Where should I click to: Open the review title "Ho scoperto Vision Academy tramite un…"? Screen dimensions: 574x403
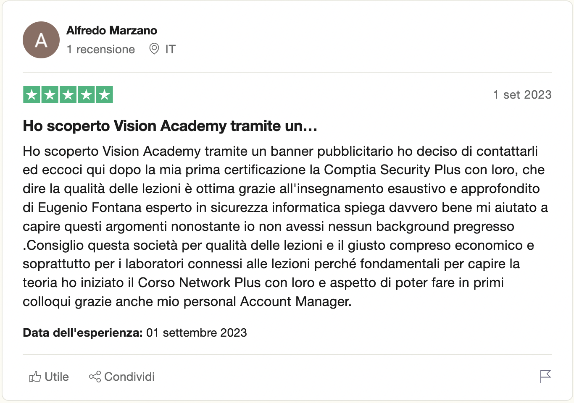[170, 126]
